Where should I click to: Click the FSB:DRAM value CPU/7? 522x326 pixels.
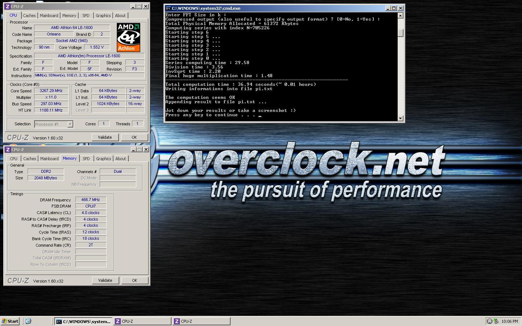coord(91,206)
